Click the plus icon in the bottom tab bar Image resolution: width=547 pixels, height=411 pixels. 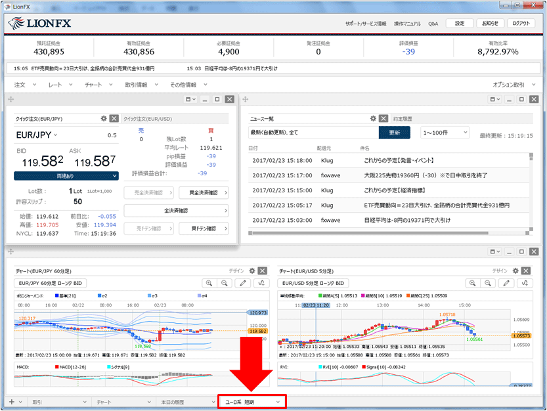pos(12,402)
